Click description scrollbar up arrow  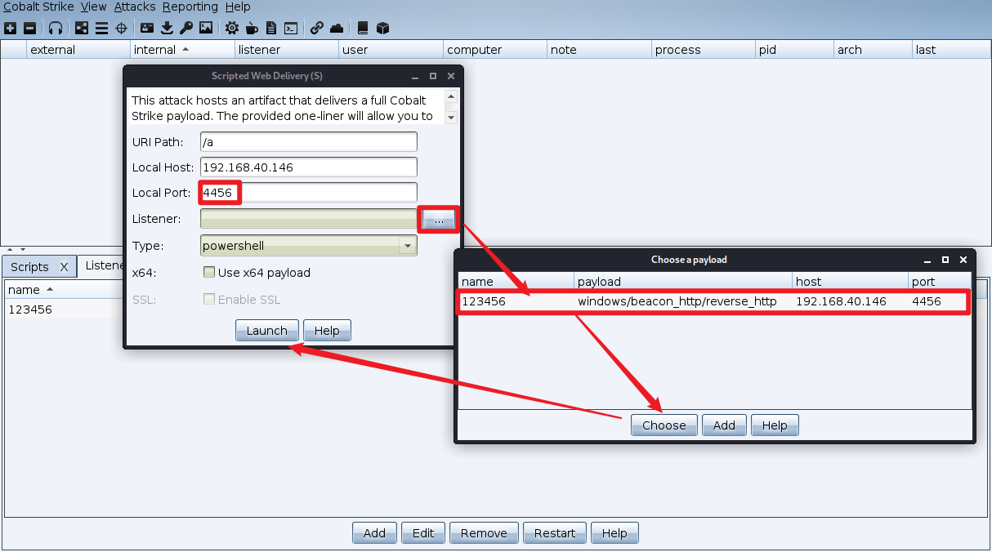451,96
